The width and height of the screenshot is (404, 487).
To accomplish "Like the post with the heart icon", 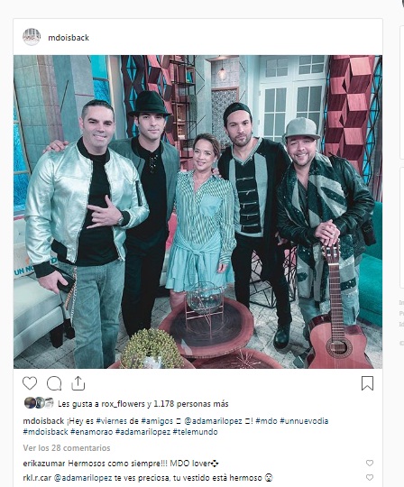I will (30, 383).
